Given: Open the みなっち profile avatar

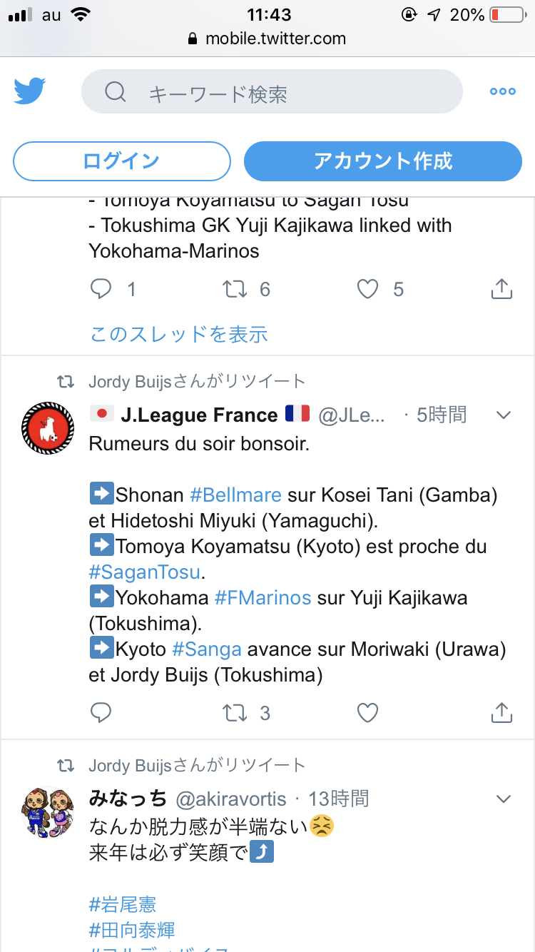Looking at the screenshot, I should (x=48, y=811).
